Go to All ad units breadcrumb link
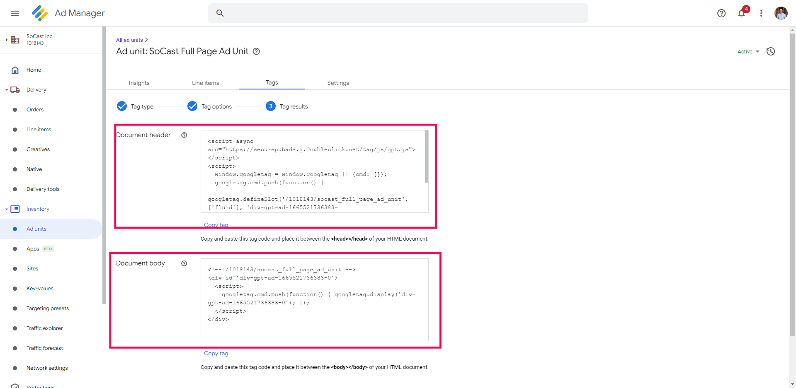 [129, 40]
